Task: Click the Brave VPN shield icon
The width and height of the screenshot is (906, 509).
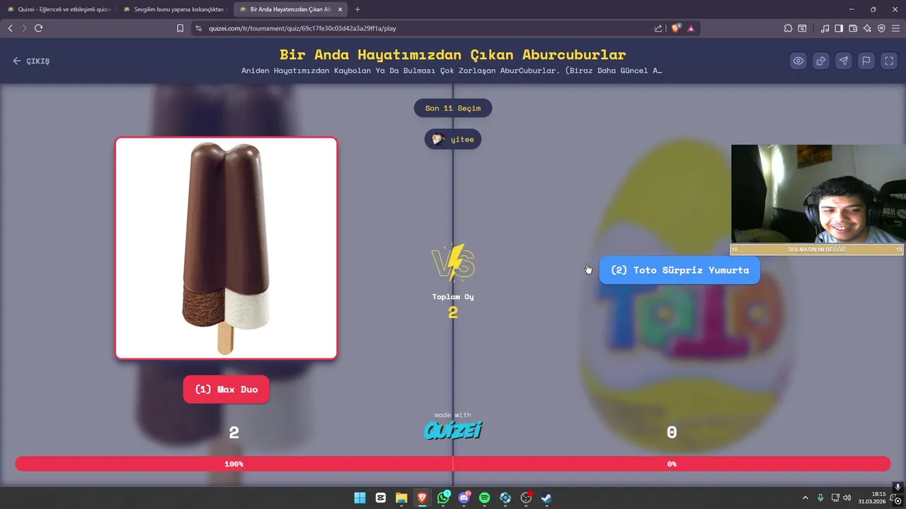Action: (881, 28)
